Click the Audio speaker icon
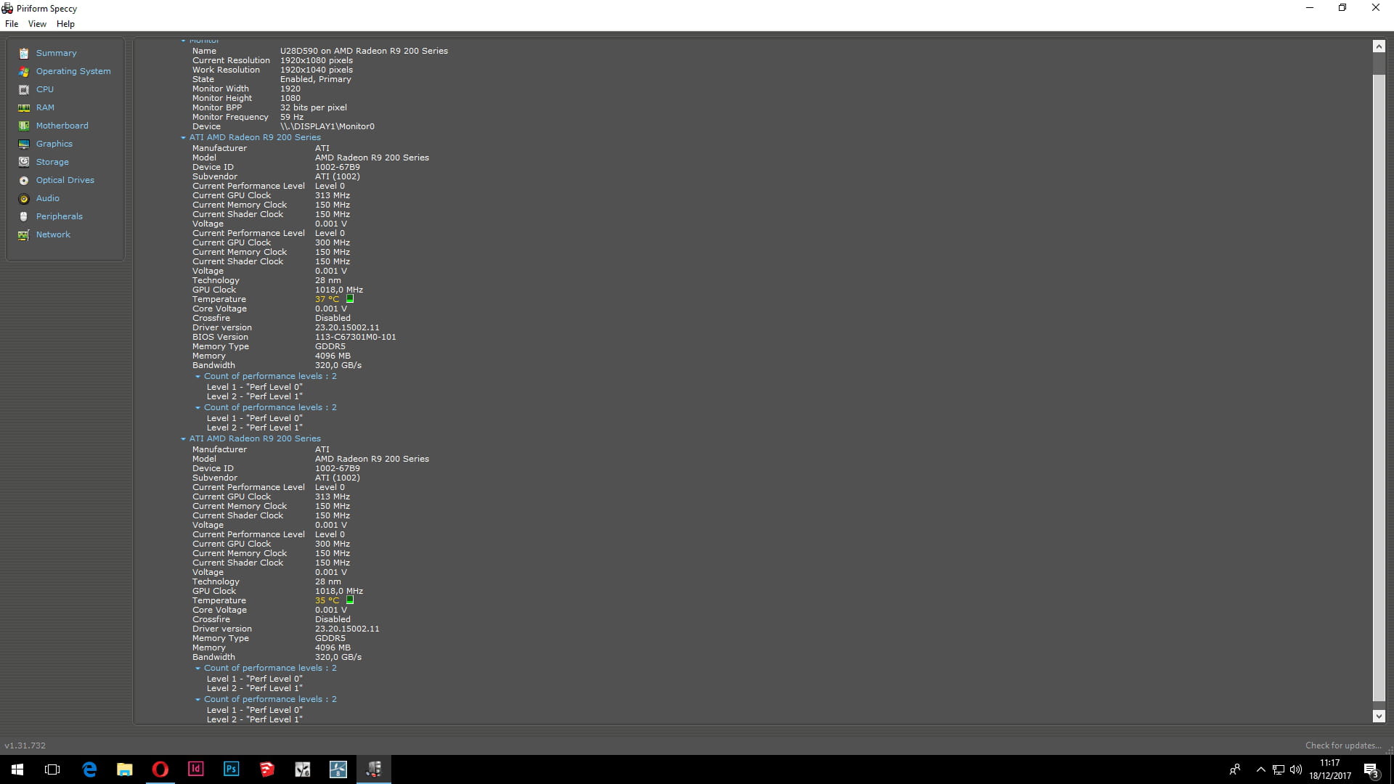Screen dimensions: 1394x784 (24, 198)
